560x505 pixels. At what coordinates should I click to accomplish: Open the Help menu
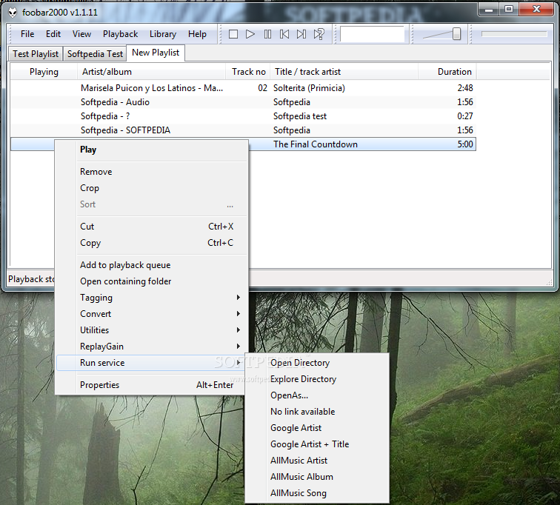pos(197,34)
